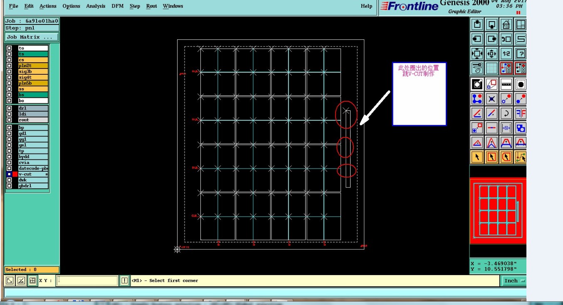Tick the checkbox for layer drl
The image size is (563, 305).
9,108
